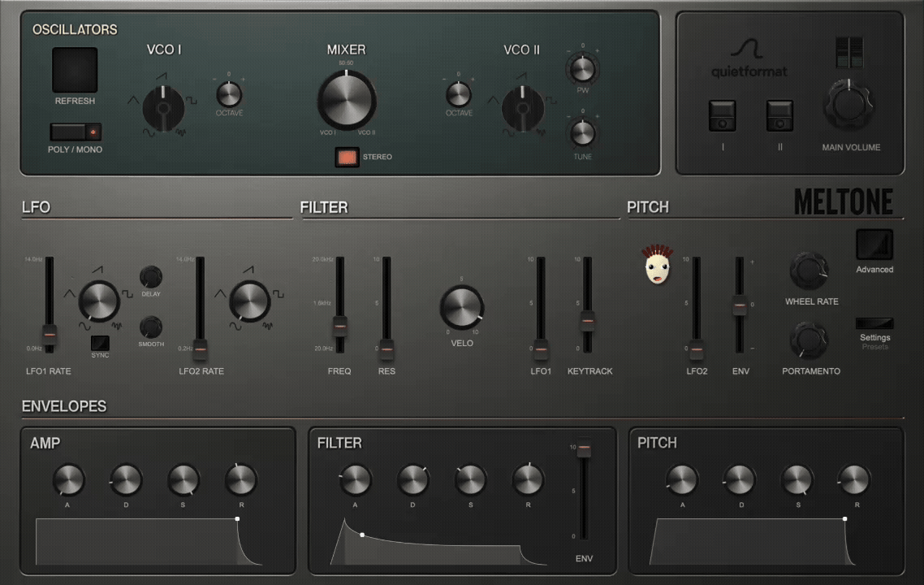Viewport: 924px width, 585px height.
Task: Toggle the STEREO button
Action: (x=347, y=157)
